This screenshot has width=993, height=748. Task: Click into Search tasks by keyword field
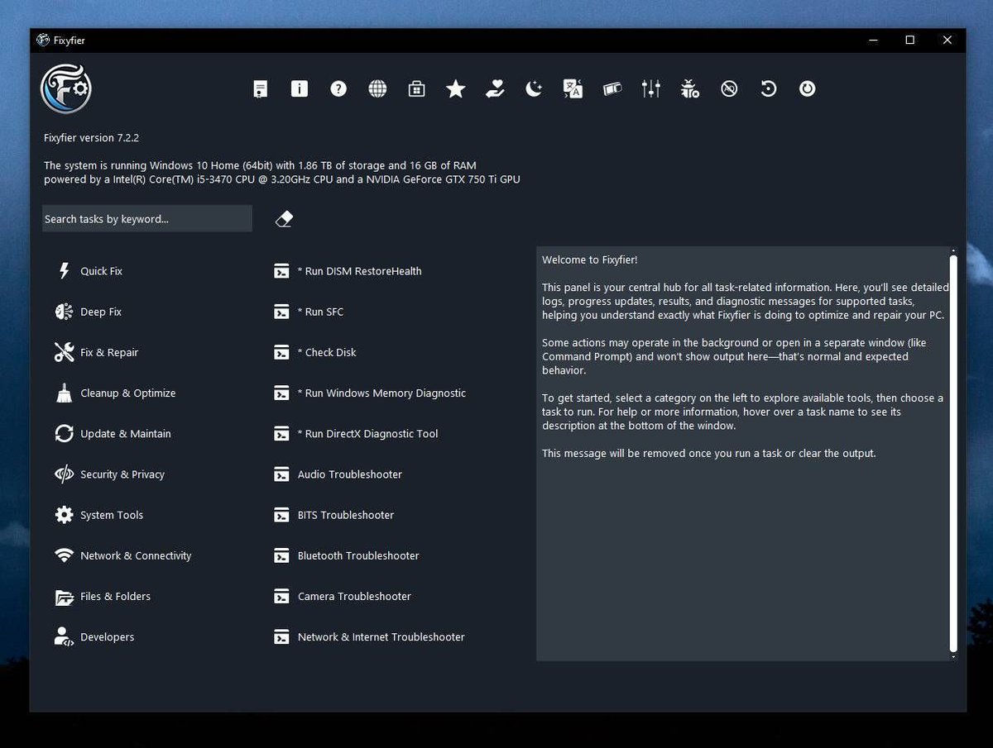(x=147, y=219)
